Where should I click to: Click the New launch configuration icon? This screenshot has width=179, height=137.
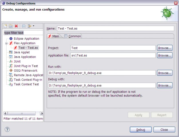coord(5,26)
